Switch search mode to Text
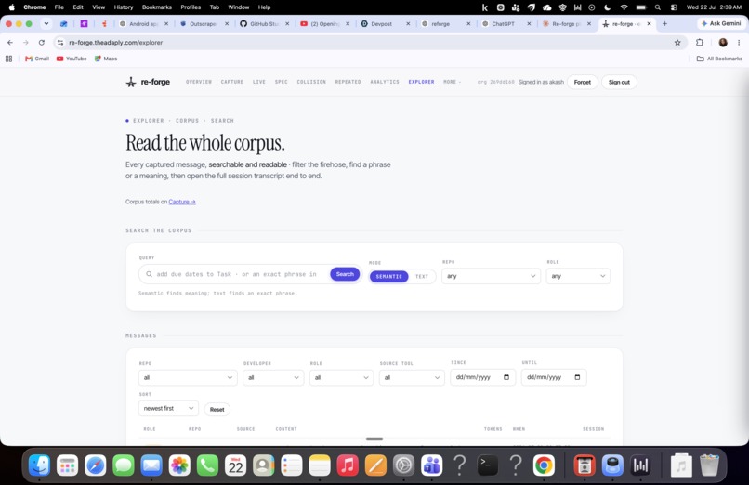Image resolution: width=749 pixels, height=485 pixels. coord(422,276)
